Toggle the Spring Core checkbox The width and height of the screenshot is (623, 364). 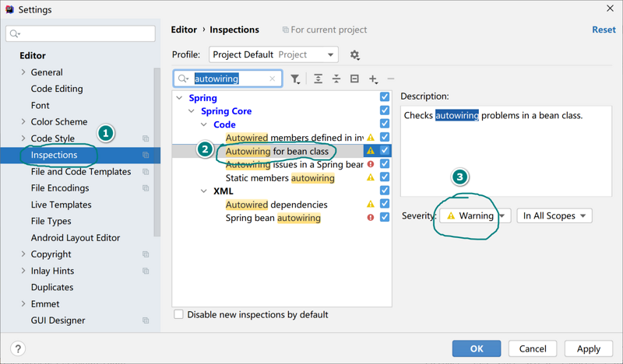(385, 110)
